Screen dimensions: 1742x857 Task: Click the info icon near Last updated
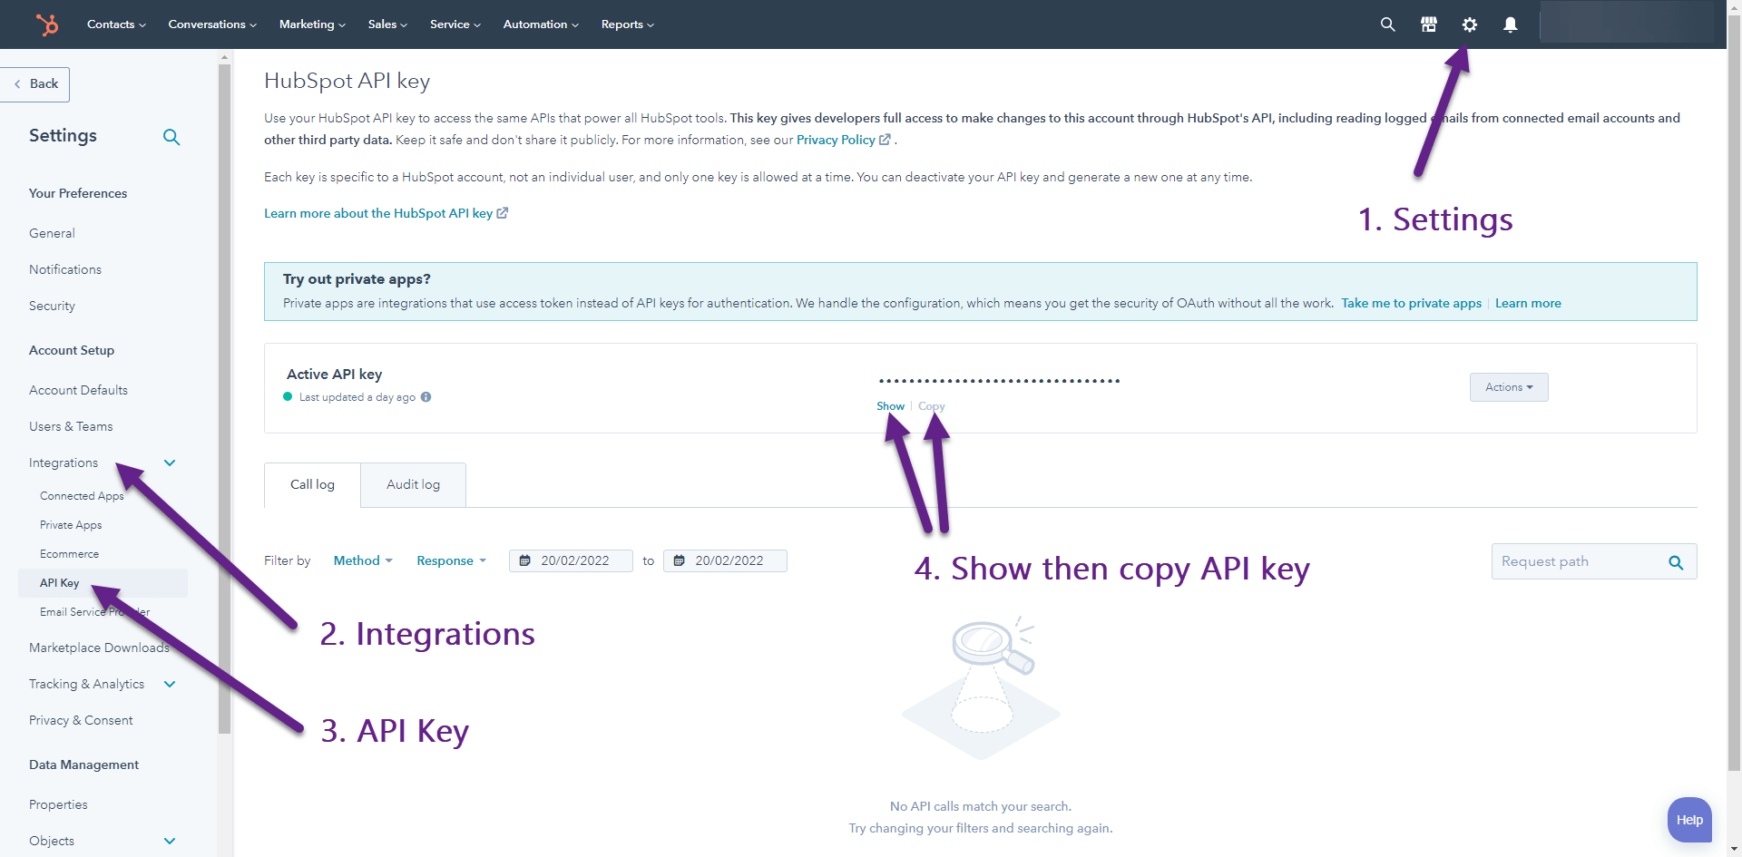[x=426, y=397]
